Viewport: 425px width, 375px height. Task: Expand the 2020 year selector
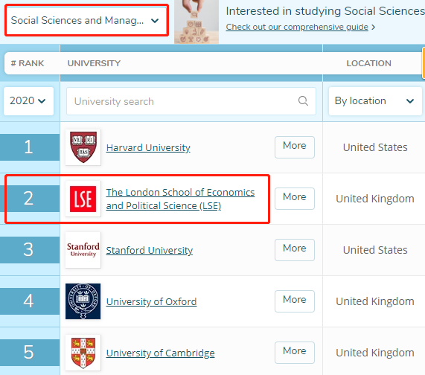click(x=28, y=101)
